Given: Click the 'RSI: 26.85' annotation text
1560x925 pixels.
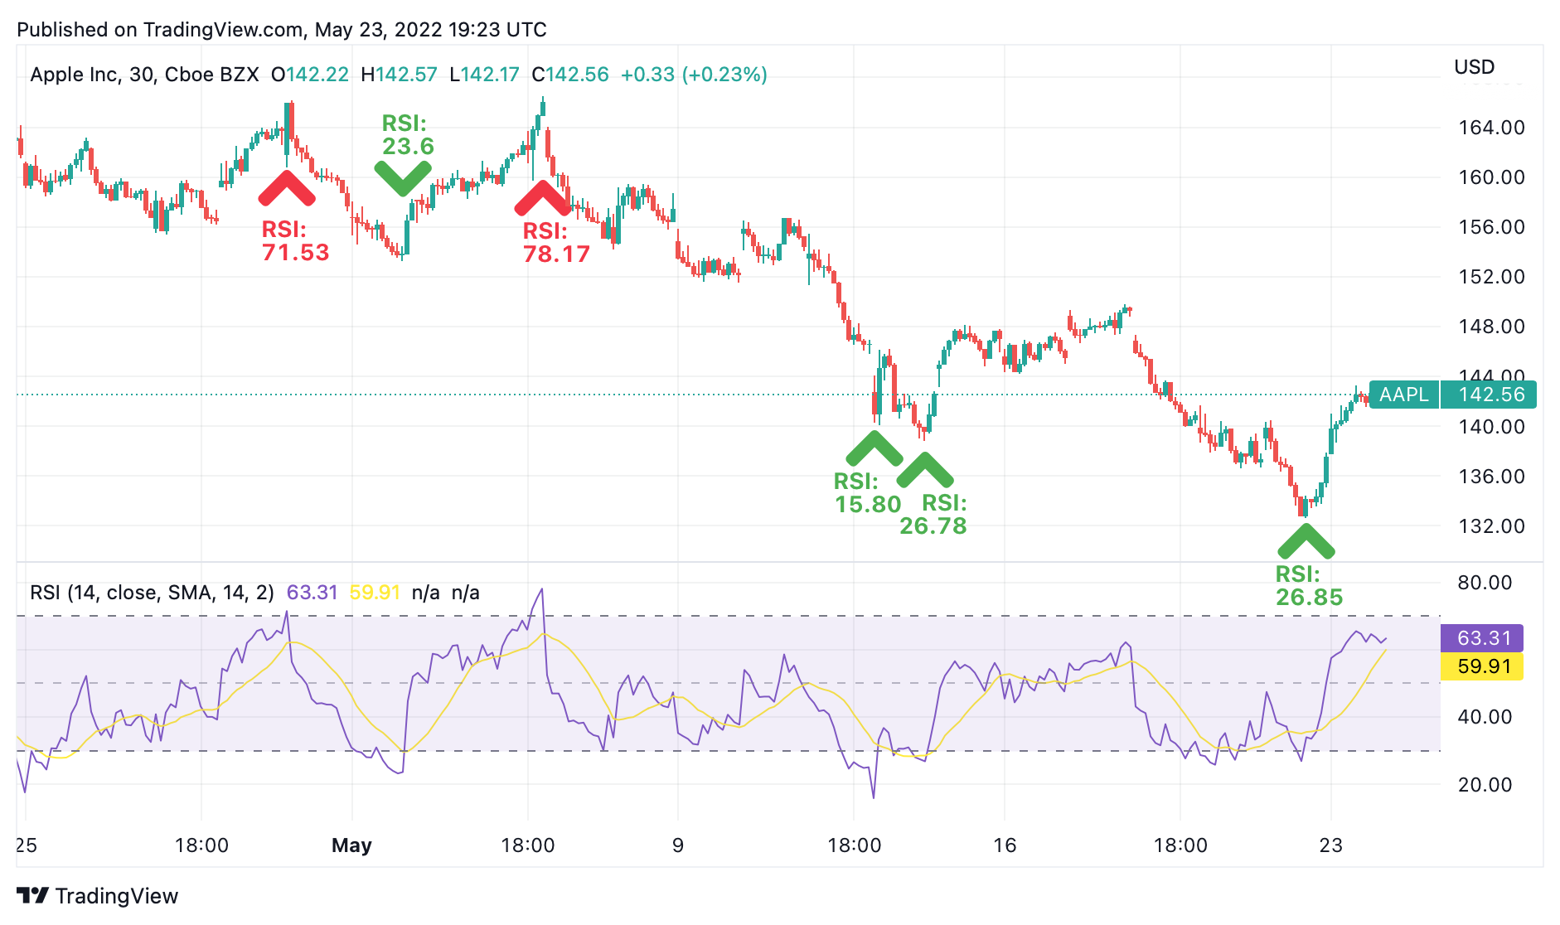Looking at the screenshot, I should 1309,586.
